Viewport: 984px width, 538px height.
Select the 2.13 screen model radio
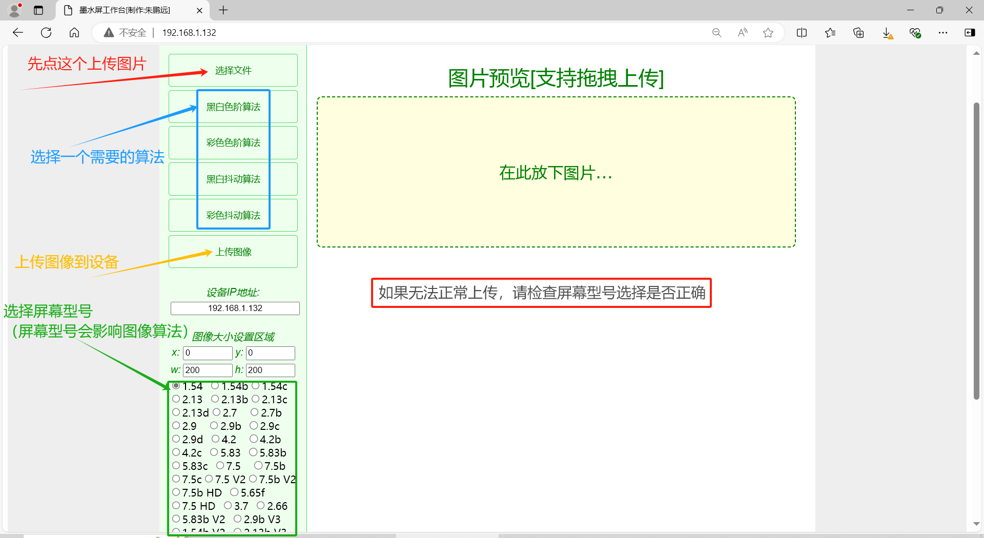pyautogui.click(x=176, y=399)
